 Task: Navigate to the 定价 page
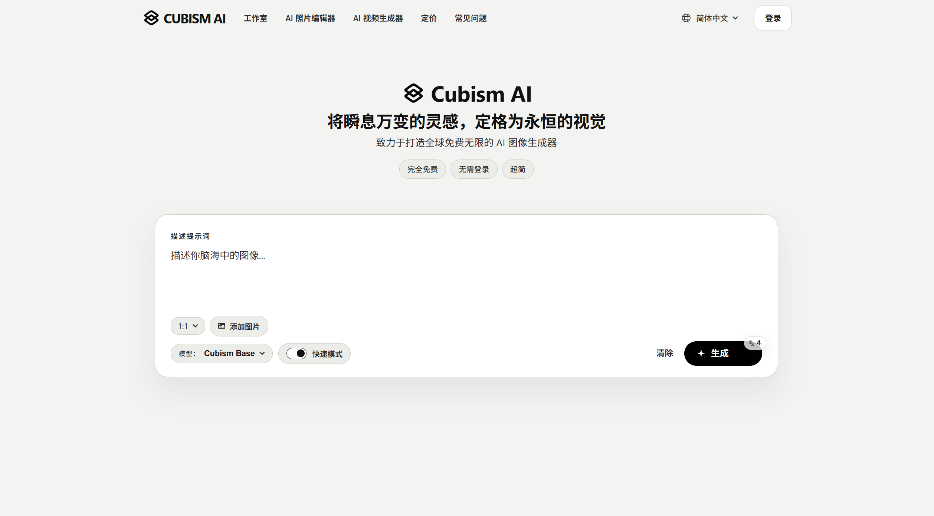[429, 18]
